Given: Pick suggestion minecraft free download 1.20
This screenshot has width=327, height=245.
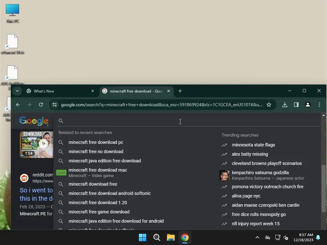Looking at the screenshot, I should coord(98,203).
